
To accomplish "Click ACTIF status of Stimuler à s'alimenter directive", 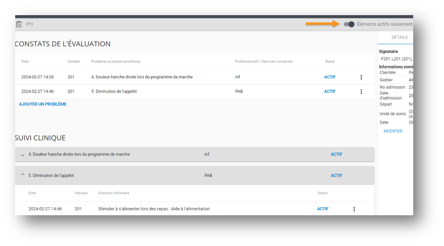I will pos(323,209).
